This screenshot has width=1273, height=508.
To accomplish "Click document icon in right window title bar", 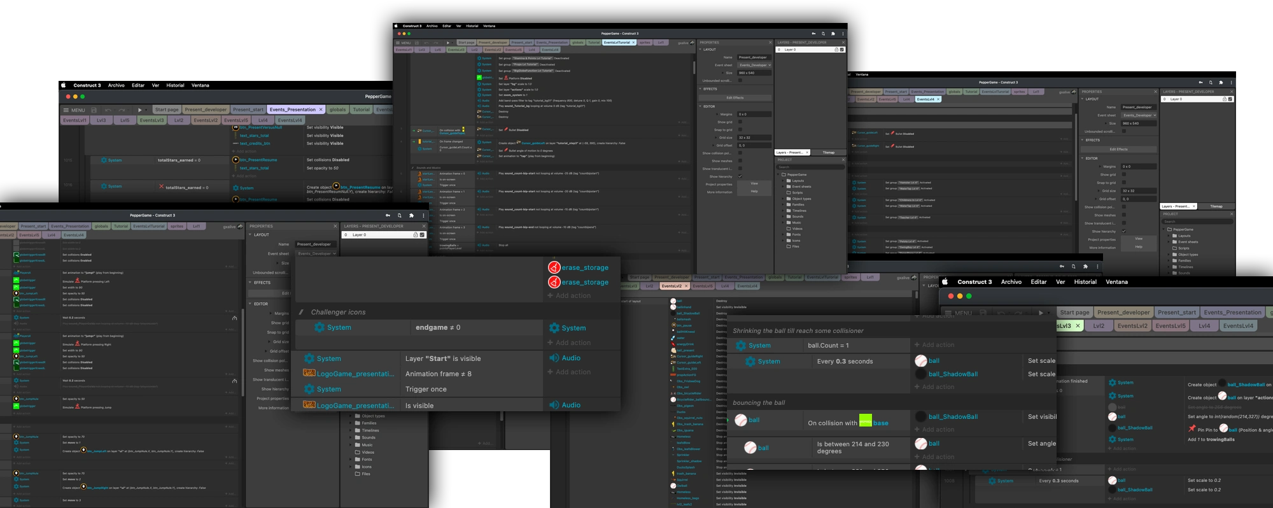I will tap(1211, 83).
